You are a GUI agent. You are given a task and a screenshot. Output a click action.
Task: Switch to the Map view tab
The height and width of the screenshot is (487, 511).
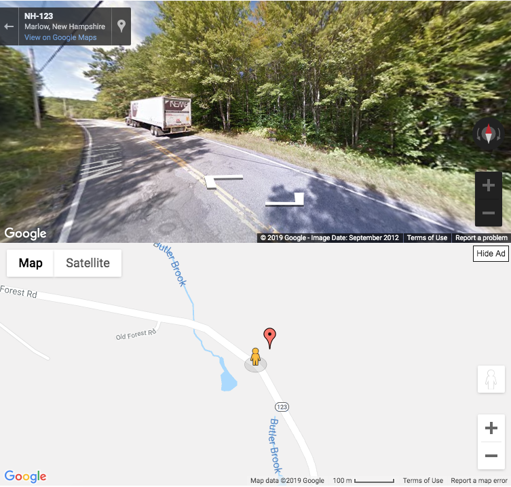click(31, 263)
